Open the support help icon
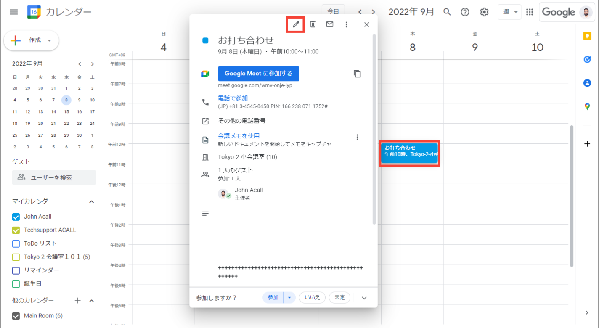The image size is (599, 328). click(x=465, y=12)
